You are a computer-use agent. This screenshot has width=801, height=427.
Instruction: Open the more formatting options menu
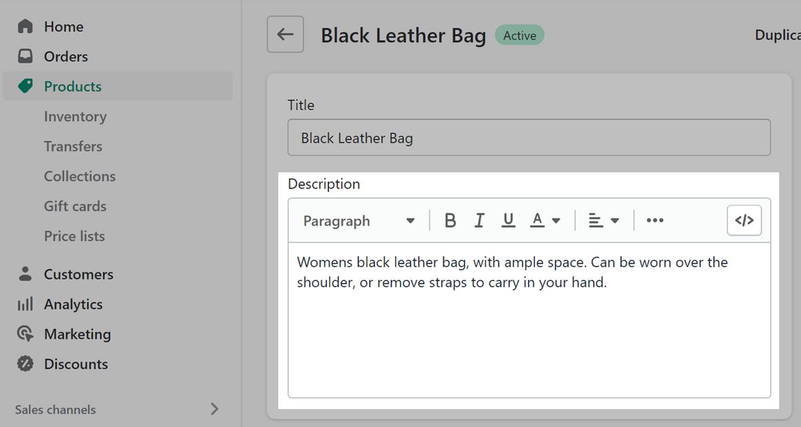pos(654,220)
